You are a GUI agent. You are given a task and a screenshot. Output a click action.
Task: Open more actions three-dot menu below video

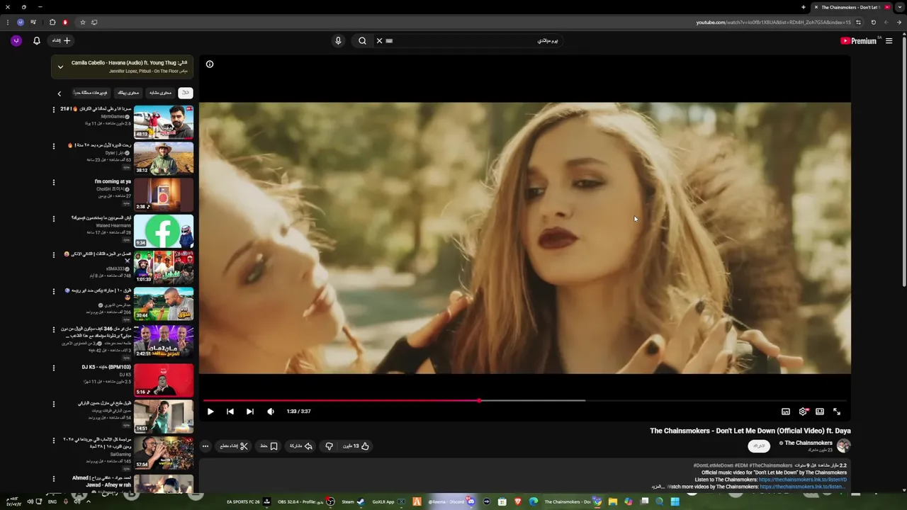coord(205,446)
